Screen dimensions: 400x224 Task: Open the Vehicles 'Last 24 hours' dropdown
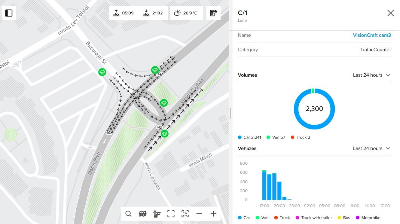coord(371,148)
